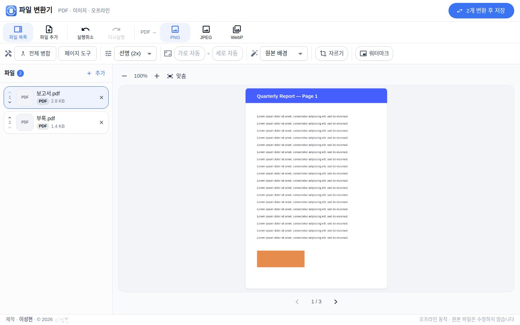Image resolution: width=520 pixels, height=325 pixels.
Task: Focus the 세로 자동 height field
Action: [227, 53]
